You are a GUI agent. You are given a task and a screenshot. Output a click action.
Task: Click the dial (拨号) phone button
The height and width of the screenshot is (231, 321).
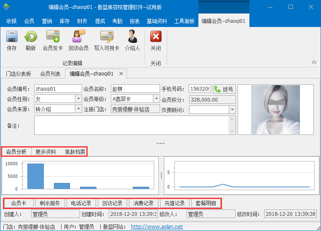224,89
